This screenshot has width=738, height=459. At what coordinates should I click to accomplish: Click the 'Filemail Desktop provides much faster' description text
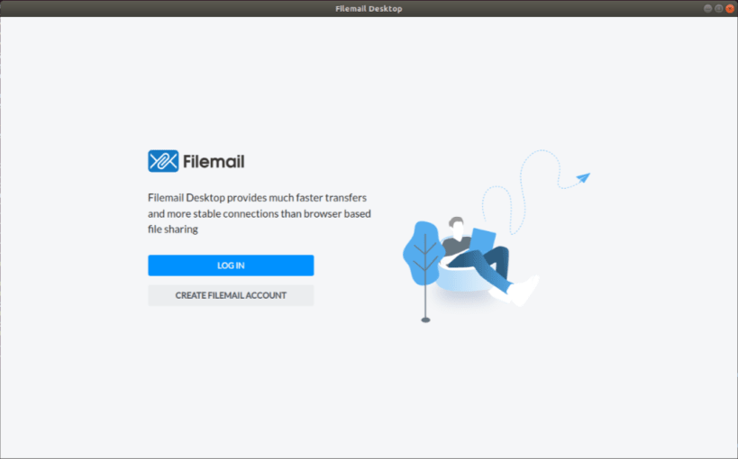(260, 213)
